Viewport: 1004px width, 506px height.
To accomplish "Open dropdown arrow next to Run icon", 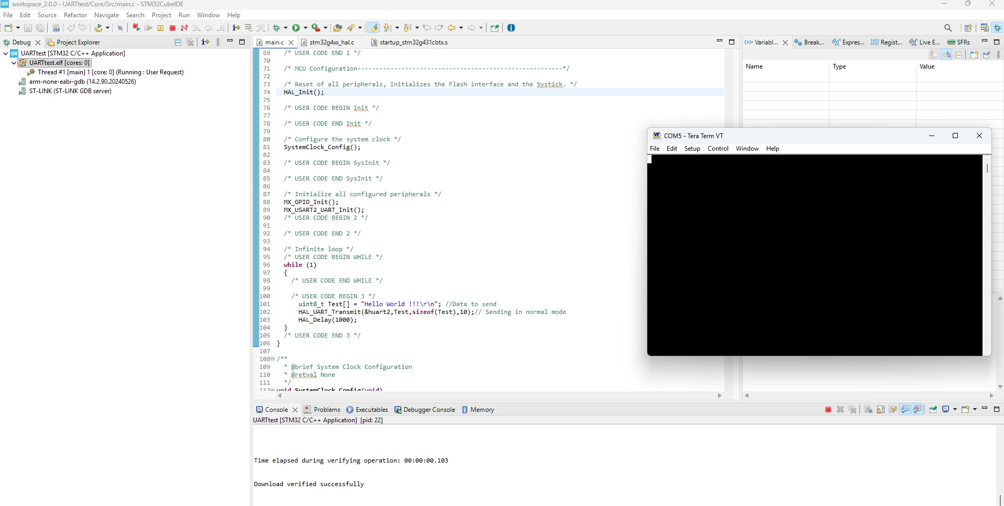I will pyautogui.click(x=305, y=28).
